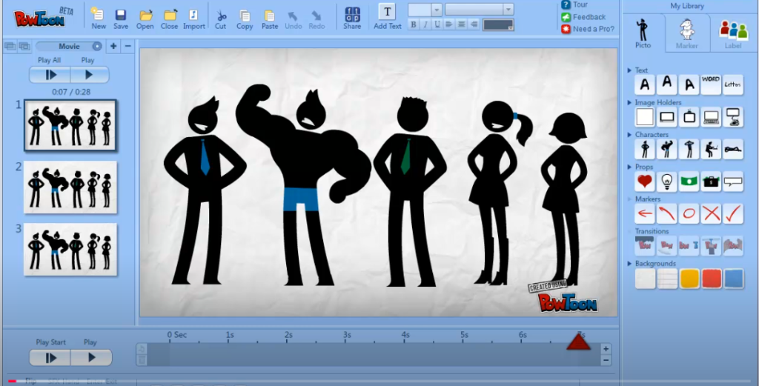Toggle bold text formatting
Viewport: 759px width, 386px height.
tap(414, 24)
